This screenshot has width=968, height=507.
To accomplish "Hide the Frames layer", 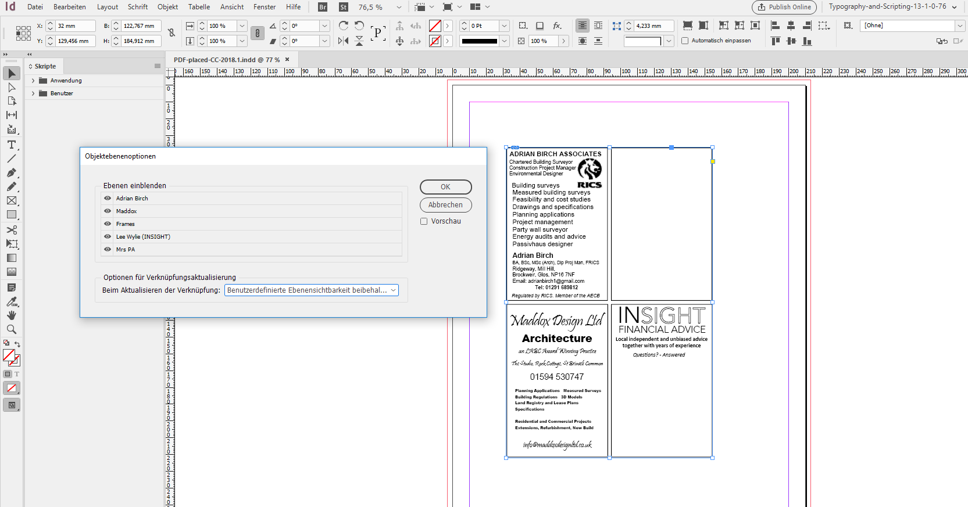I will coord(108,224).
